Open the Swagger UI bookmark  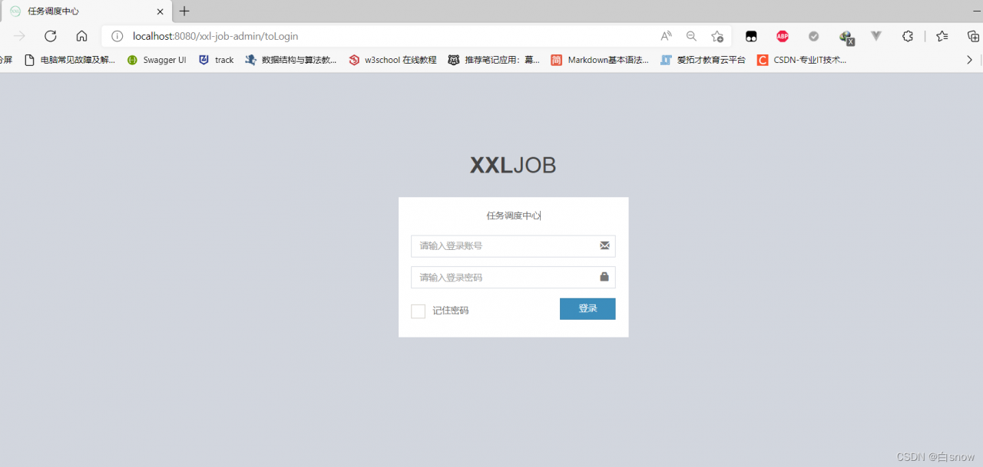[x=157, y=60]
